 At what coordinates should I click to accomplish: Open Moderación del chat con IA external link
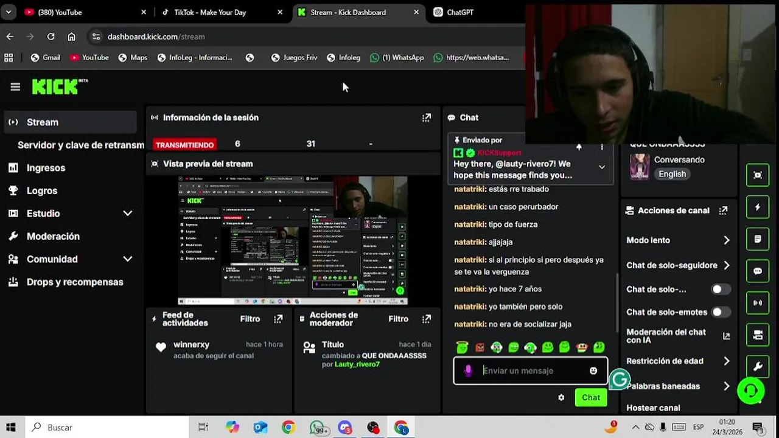726,336
